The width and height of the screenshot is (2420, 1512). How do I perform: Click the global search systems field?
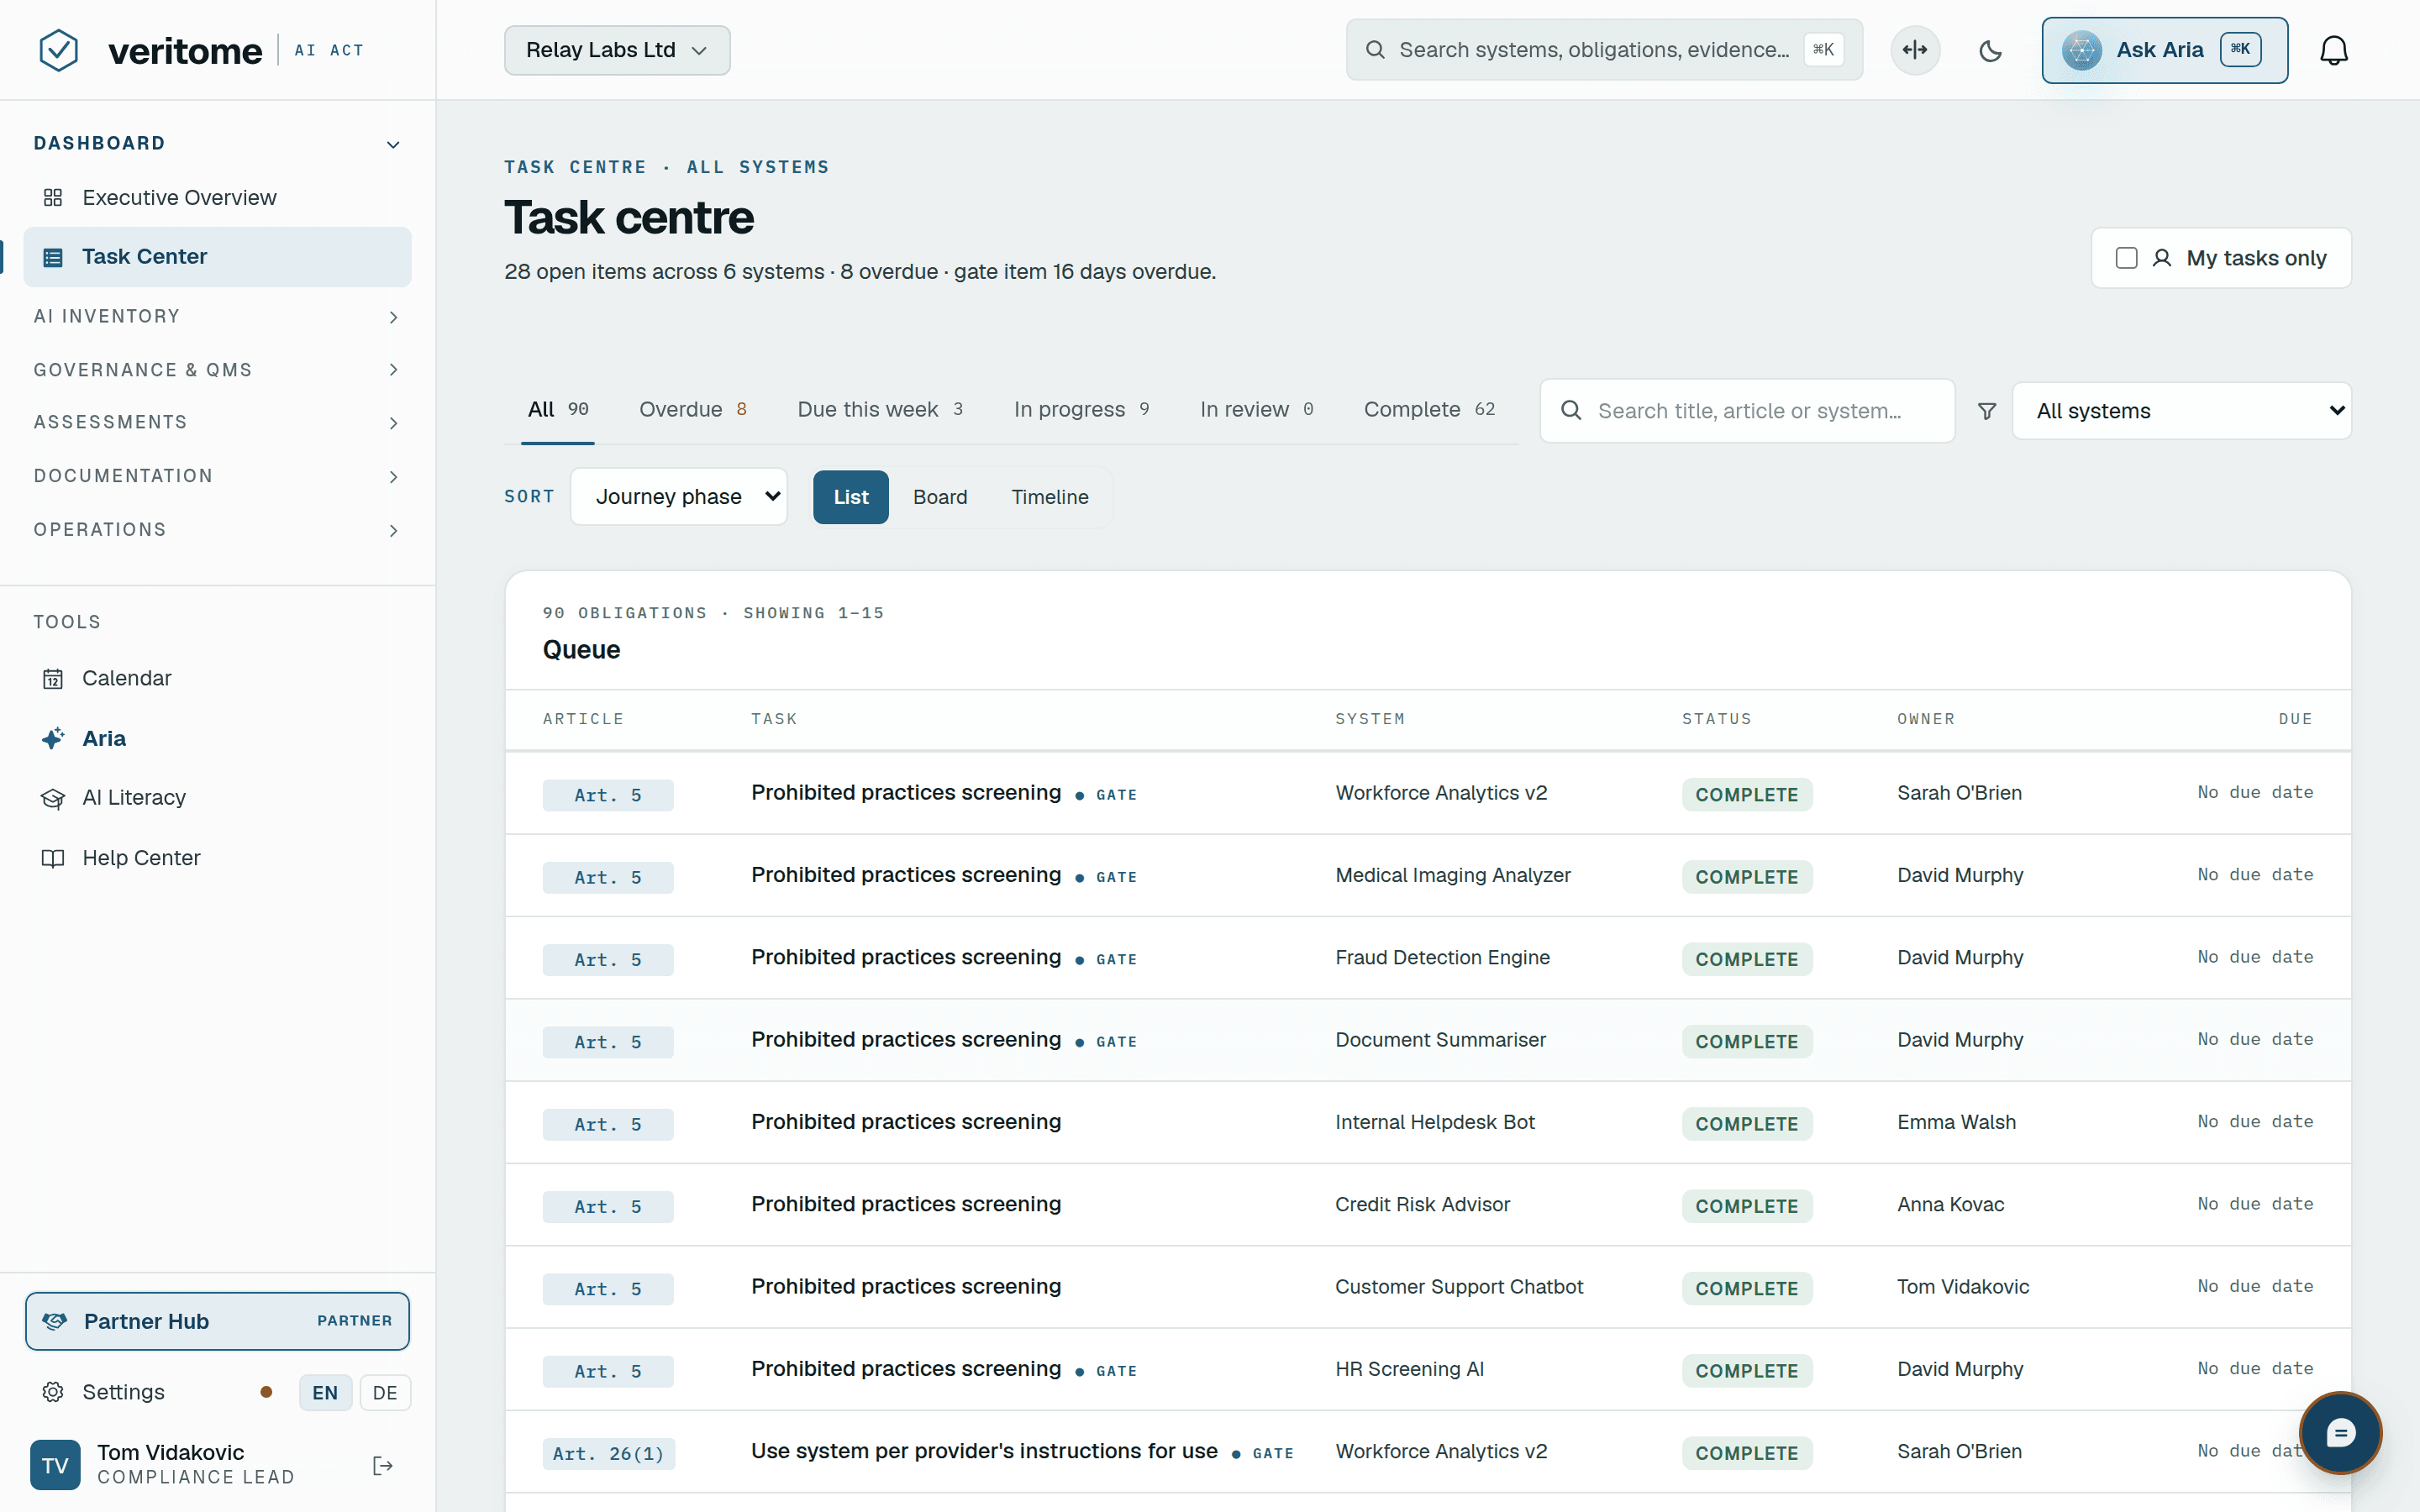click(1604, 50)
